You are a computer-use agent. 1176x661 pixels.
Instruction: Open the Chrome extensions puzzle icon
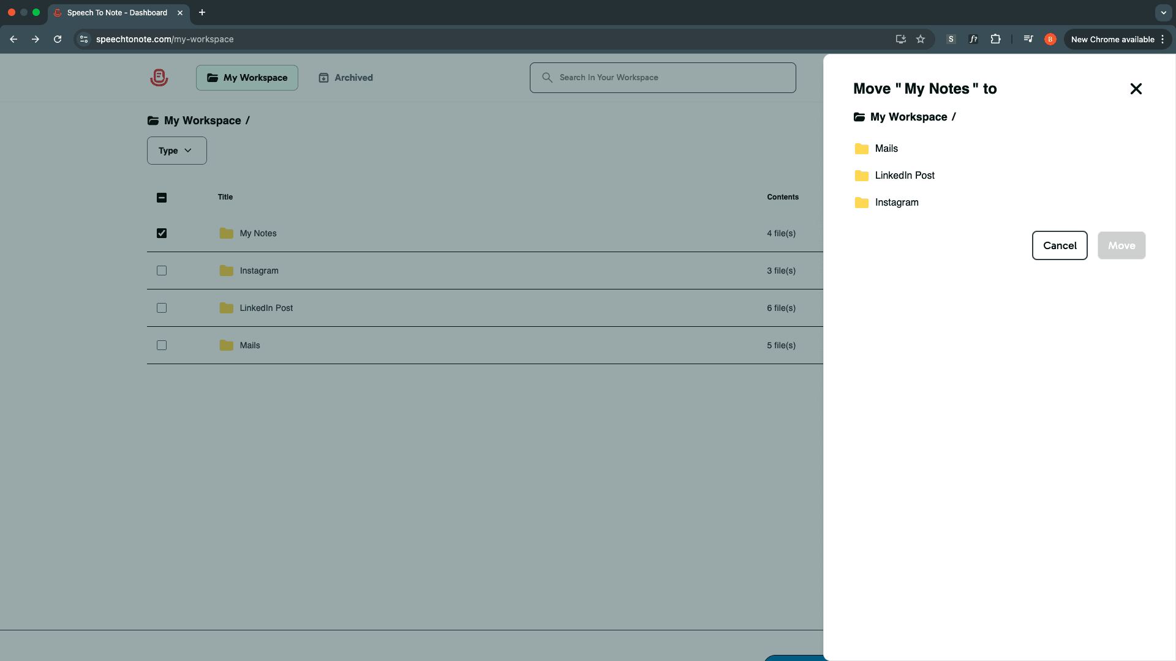(995, 39)
